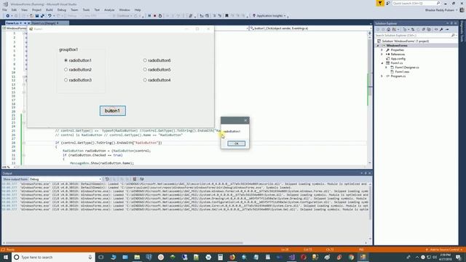This screenshot has height=262, width=466.
Task: Open the Debug menu
Action: [x=61, y=9]
